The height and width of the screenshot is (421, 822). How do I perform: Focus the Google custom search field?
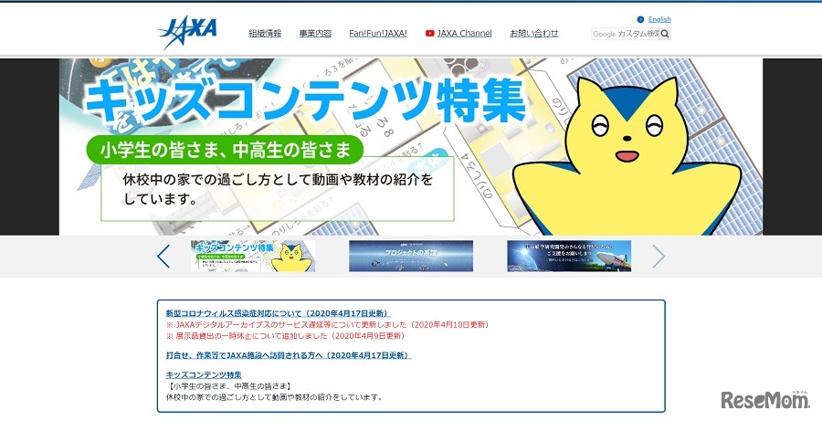coord(626,34)
